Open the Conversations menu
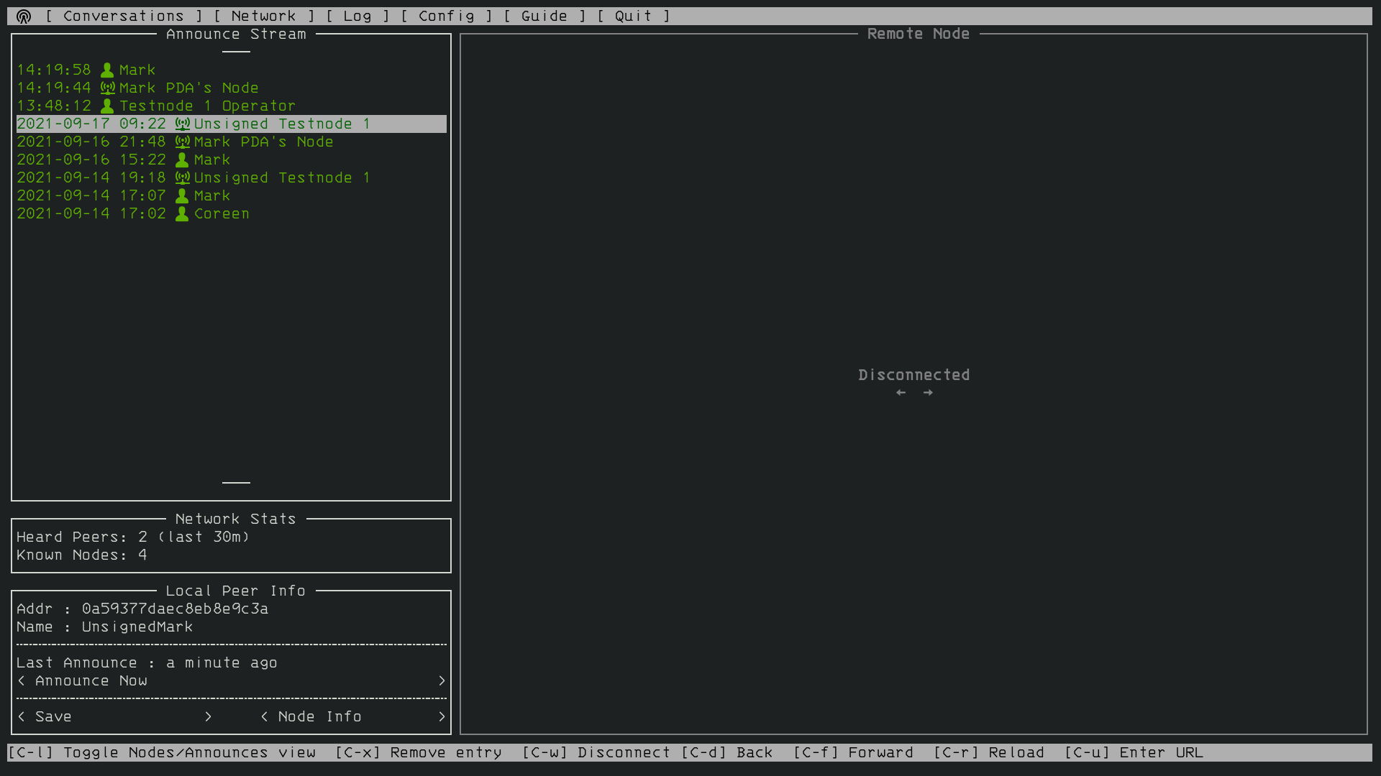 pos(123,17)
